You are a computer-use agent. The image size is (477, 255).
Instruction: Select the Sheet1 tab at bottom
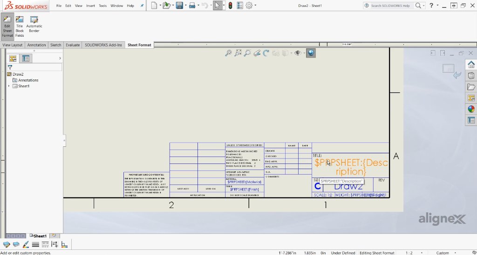tap(38, 236)
